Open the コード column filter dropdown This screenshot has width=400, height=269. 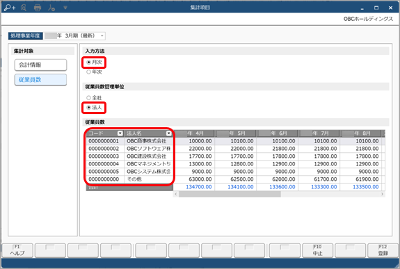point(120,133)
